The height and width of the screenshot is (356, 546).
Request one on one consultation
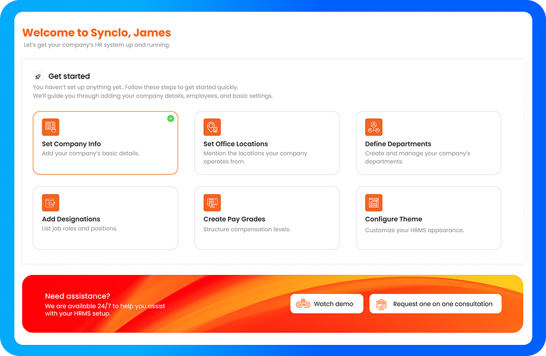[442, 304]
